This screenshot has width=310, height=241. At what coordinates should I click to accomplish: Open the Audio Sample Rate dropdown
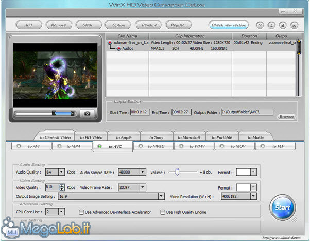(143, 172)
